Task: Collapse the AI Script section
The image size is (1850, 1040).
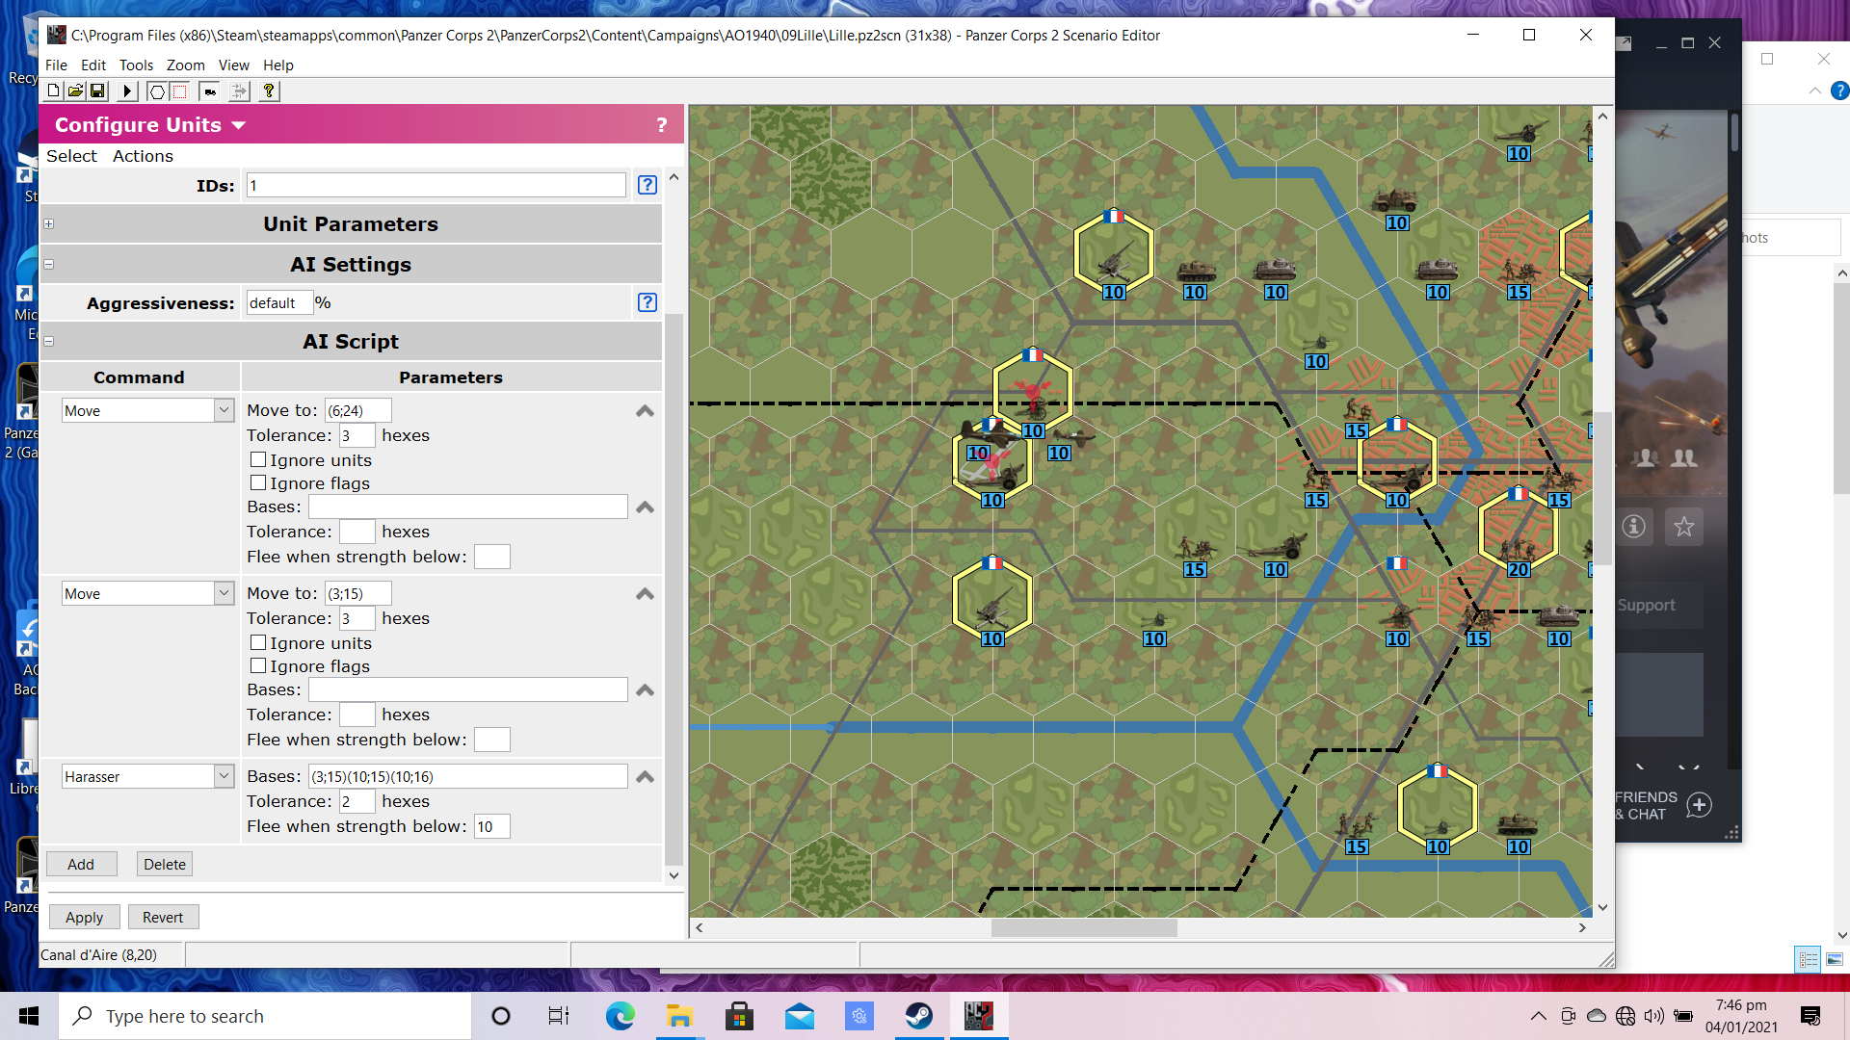Action: 48,342
